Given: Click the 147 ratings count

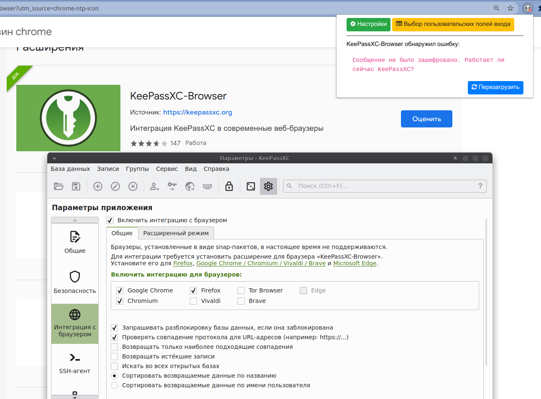Looking at the screenshot, I should [x=175, y=143].
